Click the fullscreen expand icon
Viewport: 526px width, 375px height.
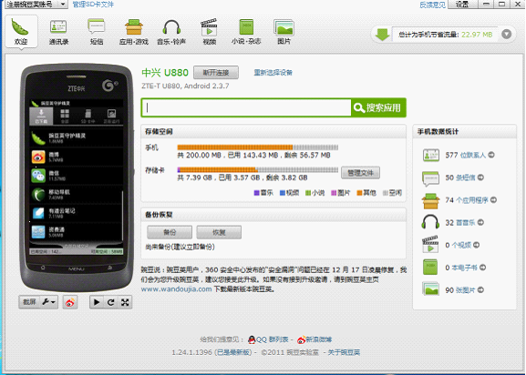pos(125,302)
